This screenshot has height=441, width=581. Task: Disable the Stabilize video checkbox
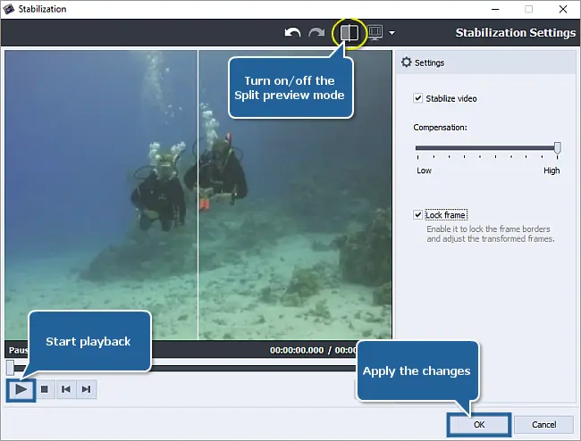418,98
